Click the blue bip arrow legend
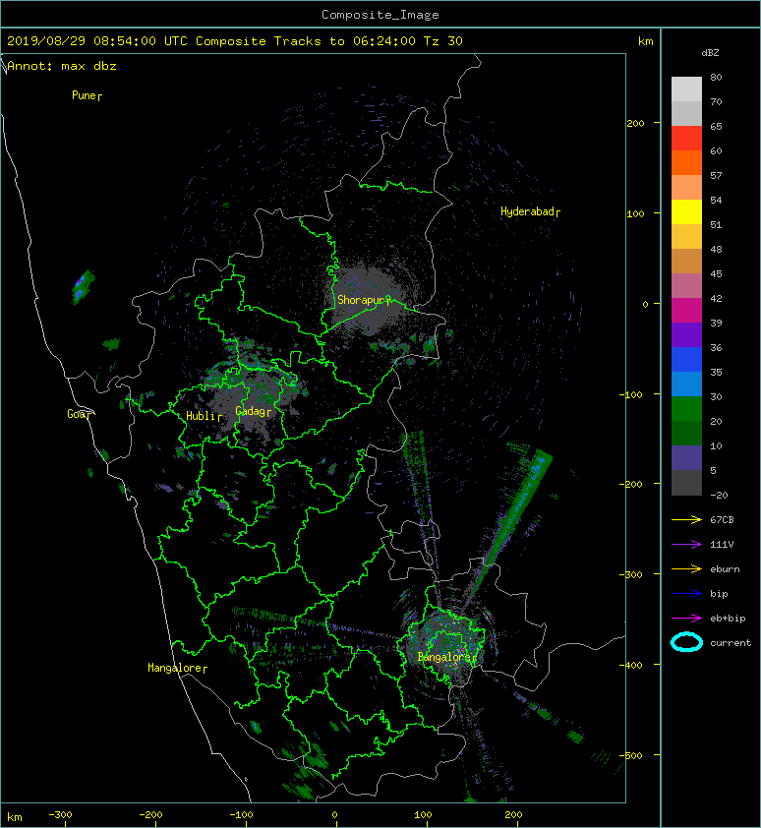This screenshot has height=828, width=761. tap(686, 594)
